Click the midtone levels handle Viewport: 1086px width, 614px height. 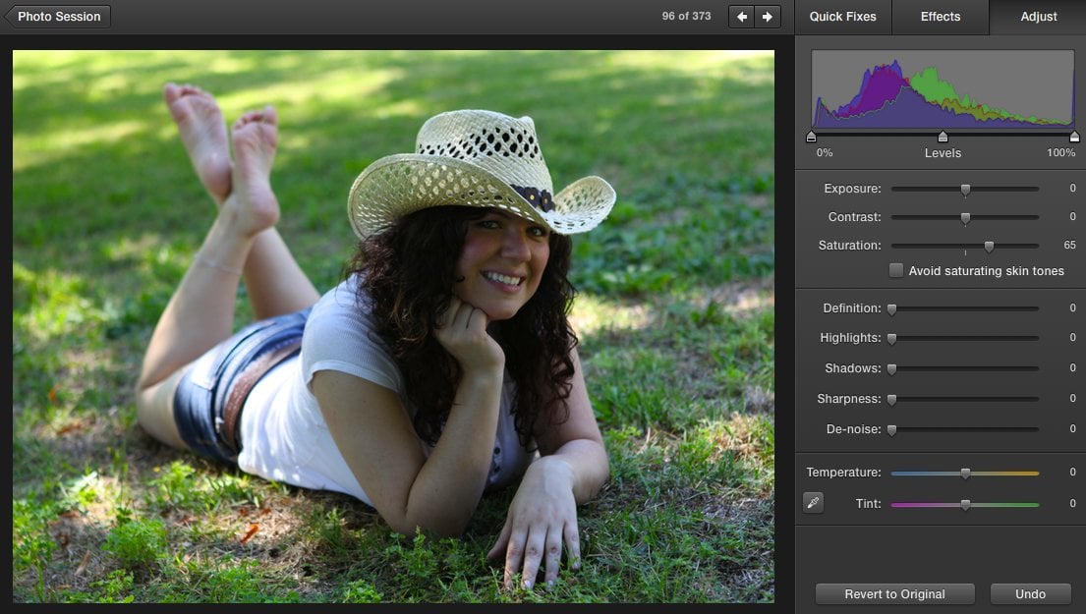coord(943,137)
